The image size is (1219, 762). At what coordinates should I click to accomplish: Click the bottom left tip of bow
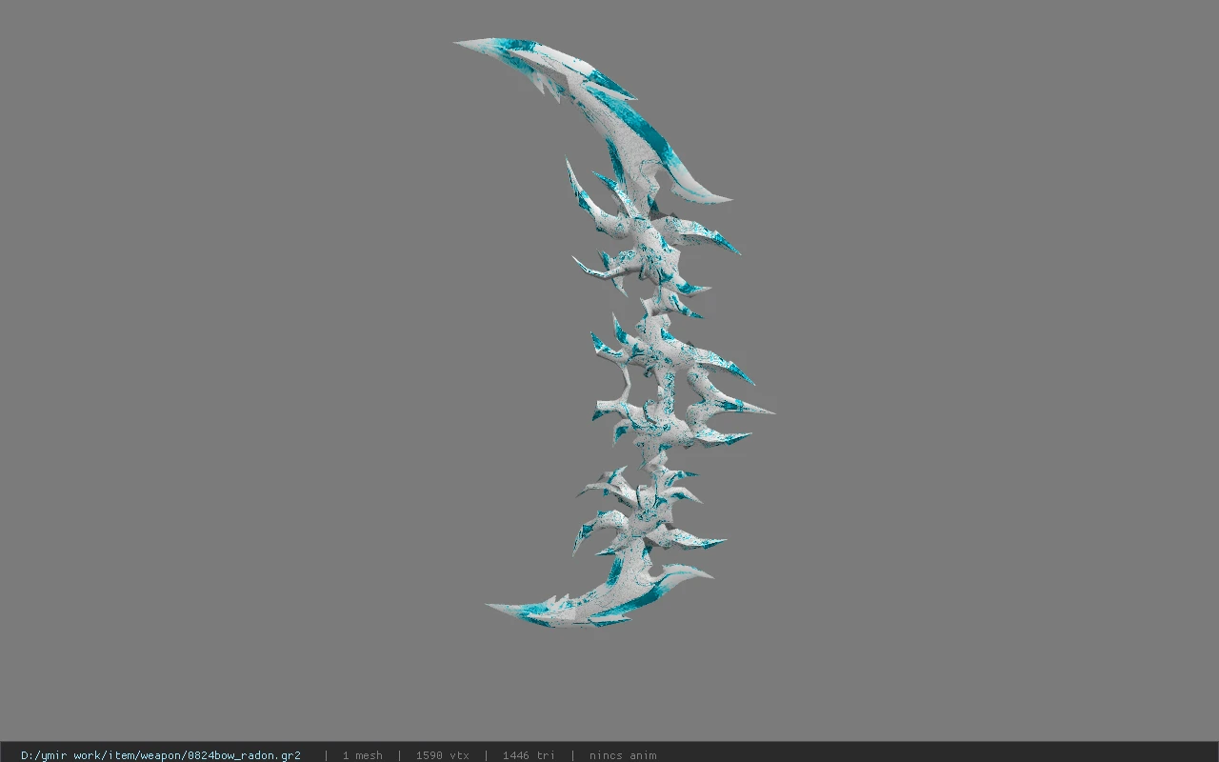(x=491, y=607)
